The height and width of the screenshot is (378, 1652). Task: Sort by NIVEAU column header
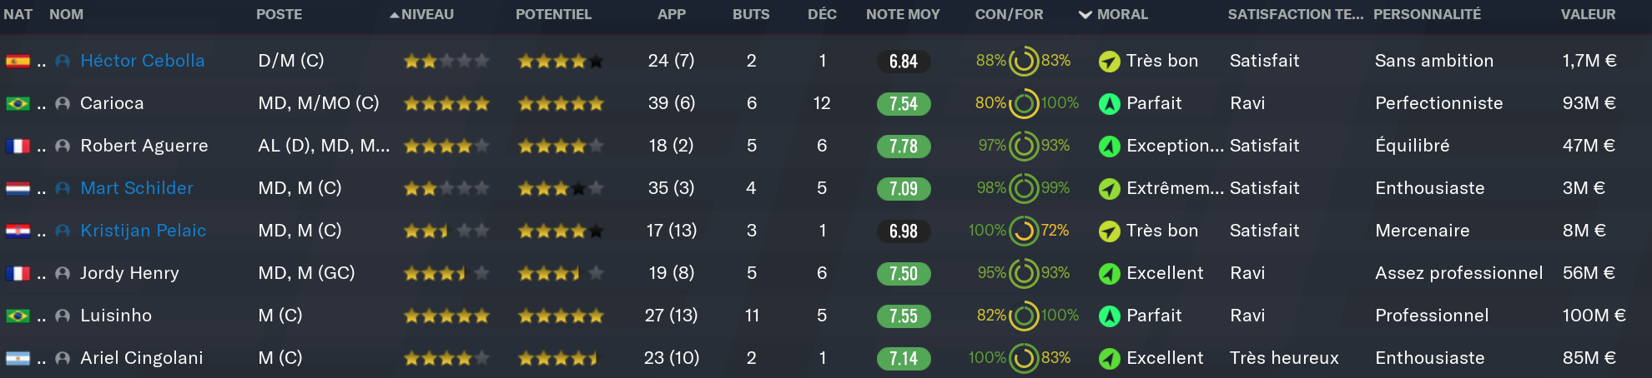click(x=427, y=14)
